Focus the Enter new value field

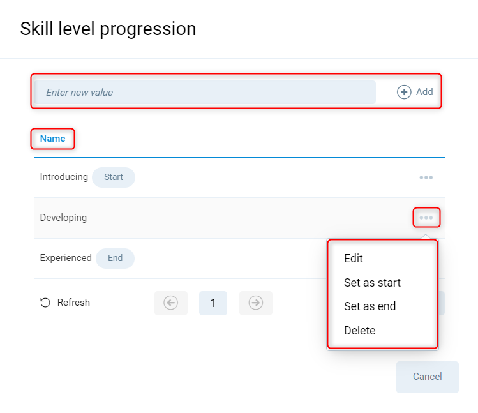coord(204,93)
